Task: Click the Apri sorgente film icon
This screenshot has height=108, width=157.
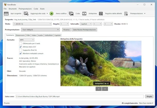Action: pyautogui.click(x=6, y=13)
